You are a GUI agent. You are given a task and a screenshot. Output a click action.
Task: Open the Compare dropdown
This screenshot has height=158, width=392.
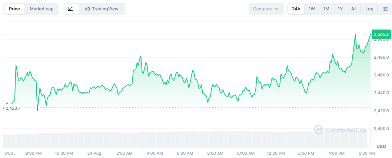click(x=266, y=9)
